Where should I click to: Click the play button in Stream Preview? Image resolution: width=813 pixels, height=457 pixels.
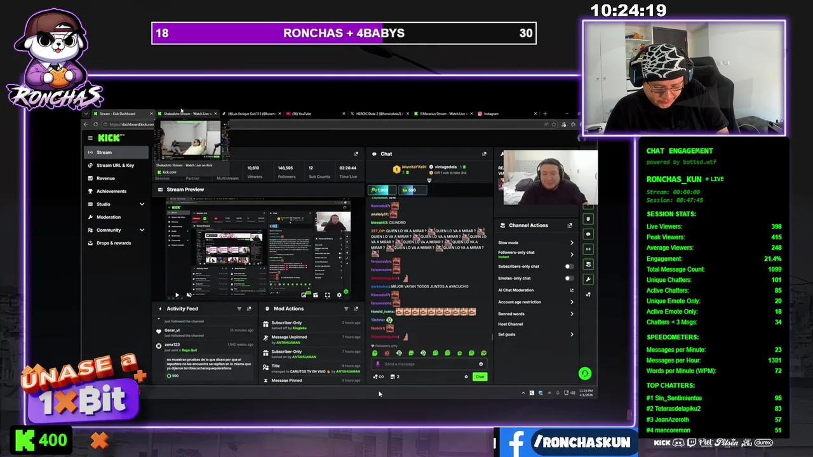[177, 295]
